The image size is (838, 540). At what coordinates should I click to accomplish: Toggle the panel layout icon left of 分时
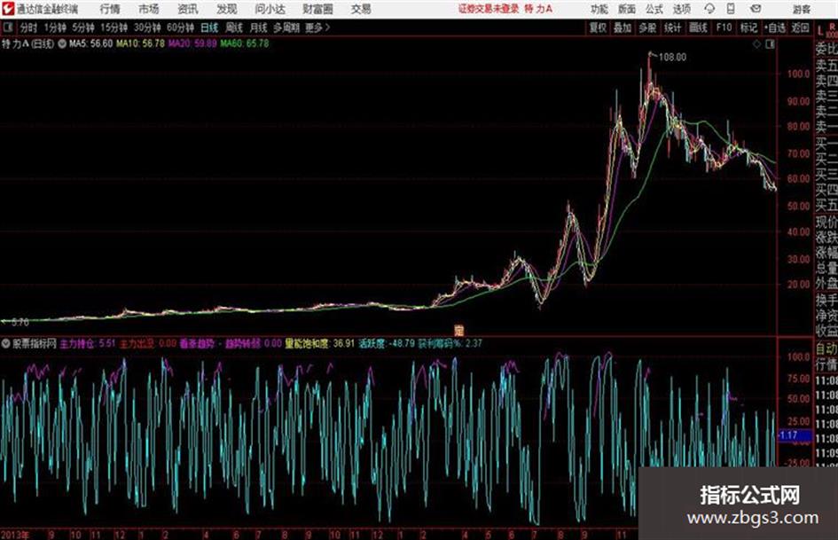pos(7,27)
